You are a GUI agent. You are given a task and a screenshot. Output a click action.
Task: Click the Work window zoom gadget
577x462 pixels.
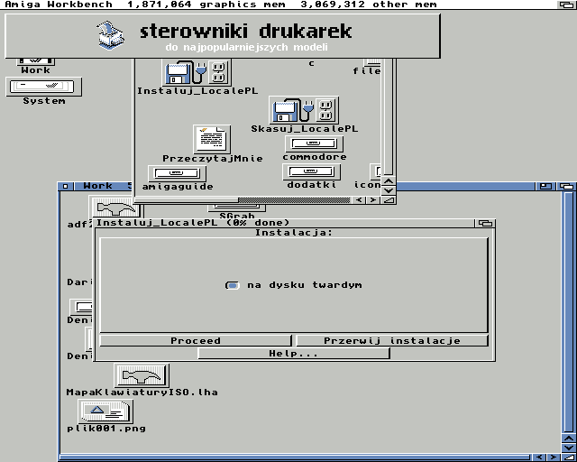[x=545, y=187]
